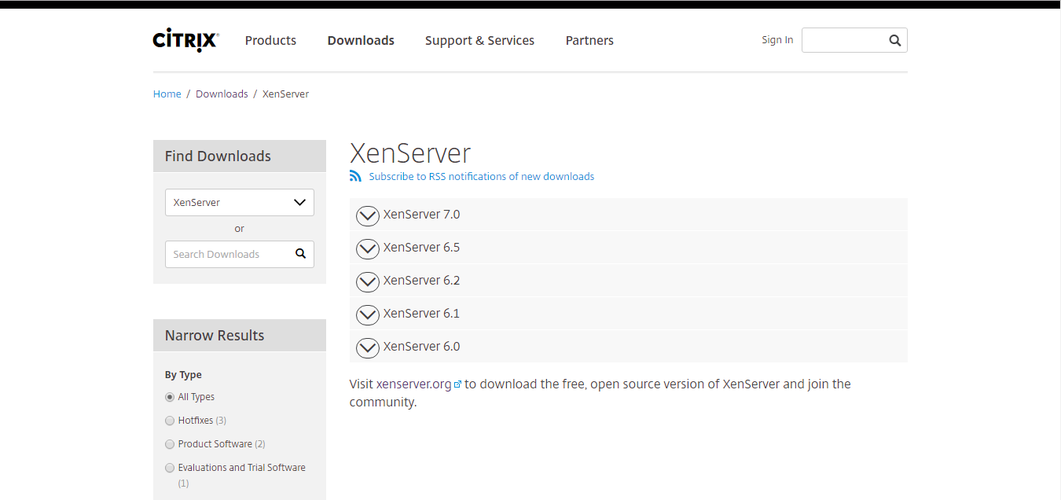Expand the XenServer 6.2 section
The width and height of the screenshot is (1061, 500).
click(x=629, y=281)
